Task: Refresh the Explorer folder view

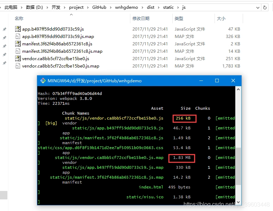Action: (265, 7)
